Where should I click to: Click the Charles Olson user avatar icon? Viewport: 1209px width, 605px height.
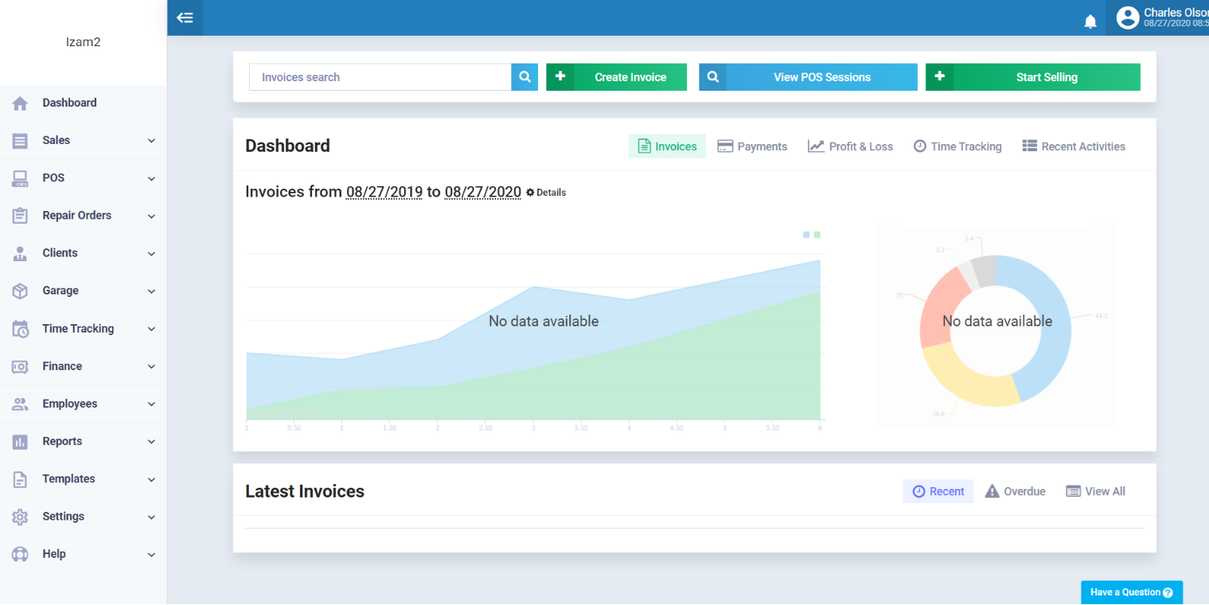coord(1127,18)
